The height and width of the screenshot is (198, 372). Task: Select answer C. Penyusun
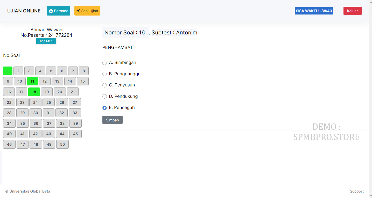104,85
